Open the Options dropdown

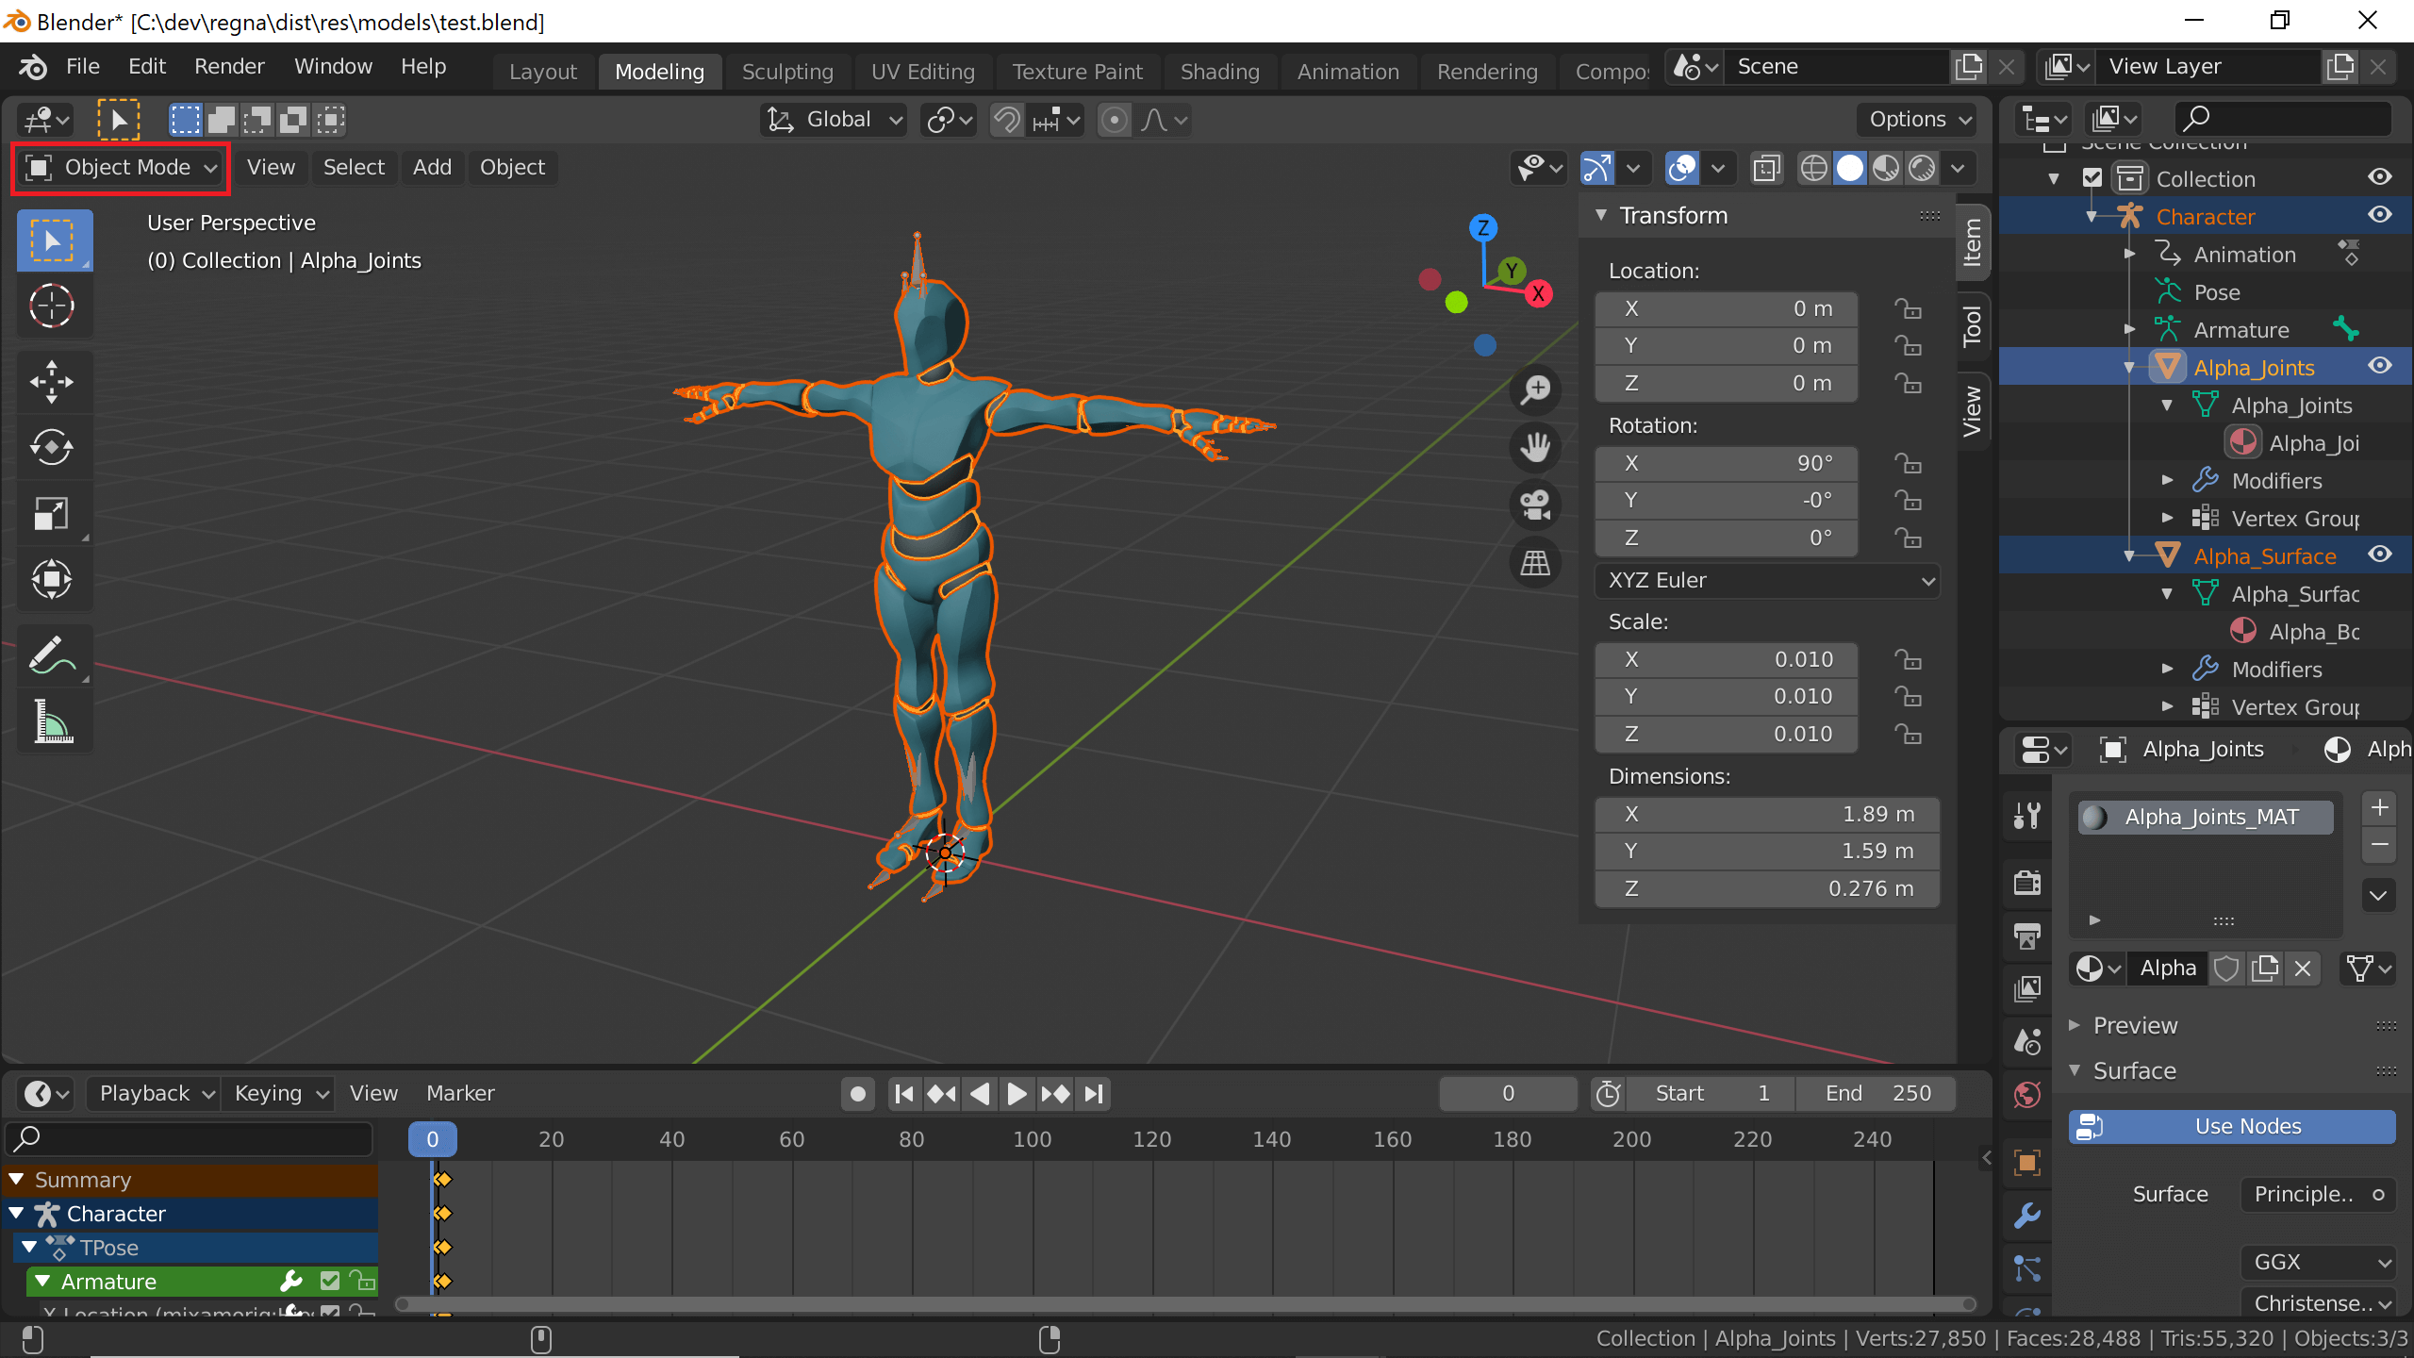pyautogui.click(x=1920, y=120)
